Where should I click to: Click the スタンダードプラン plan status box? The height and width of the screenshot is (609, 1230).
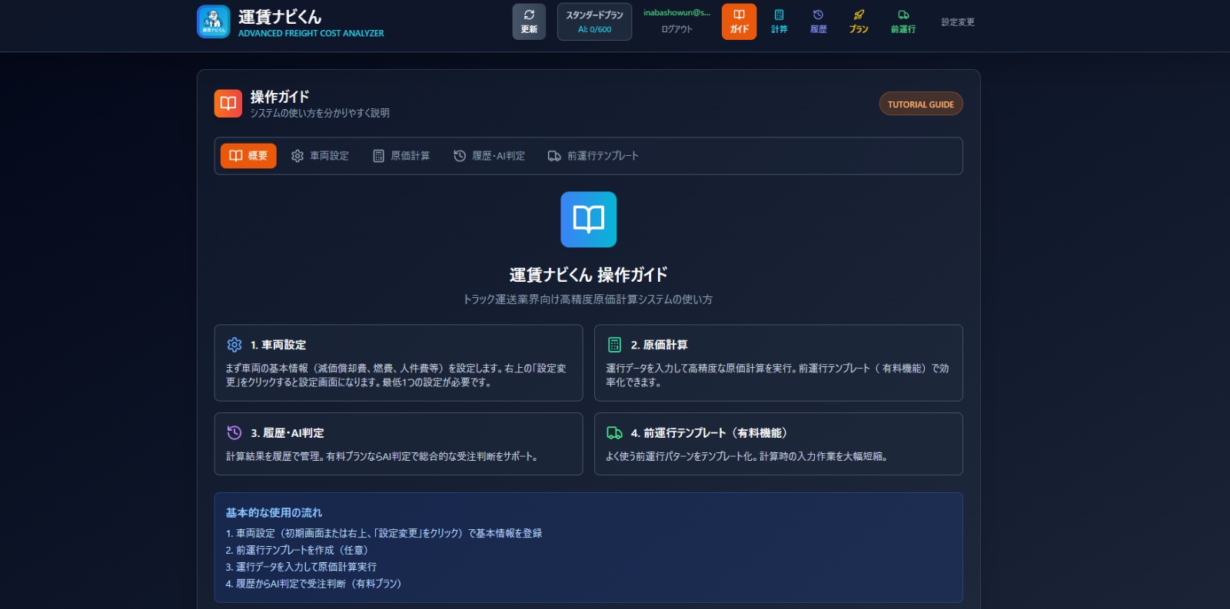click(x=594, y=22)
